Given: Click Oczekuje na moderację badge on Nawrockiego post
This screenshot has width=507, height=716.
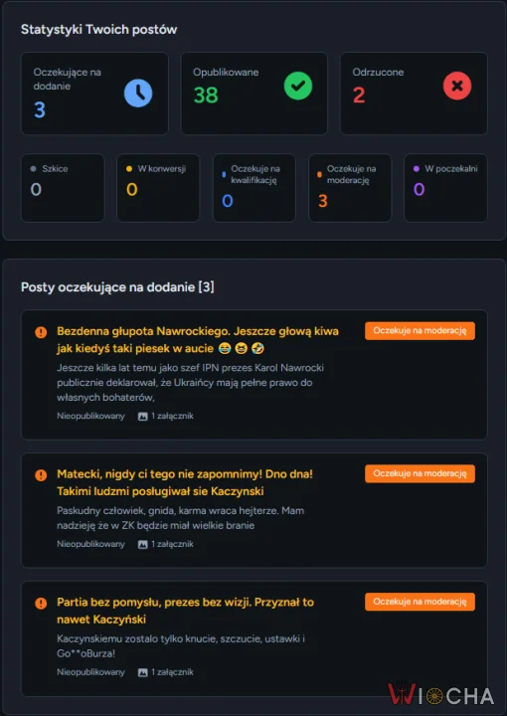Looking at the screenshot, I should [x=420, y=330].
